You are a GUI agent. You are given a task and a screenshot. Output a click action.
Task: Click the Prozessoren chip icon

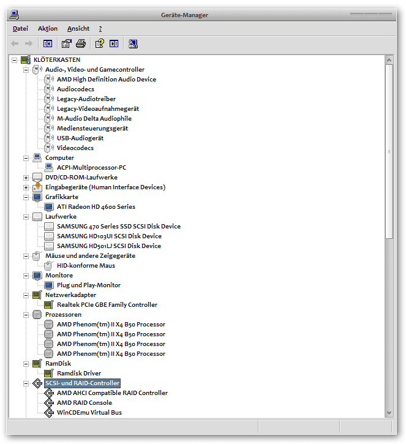point(37,315)
